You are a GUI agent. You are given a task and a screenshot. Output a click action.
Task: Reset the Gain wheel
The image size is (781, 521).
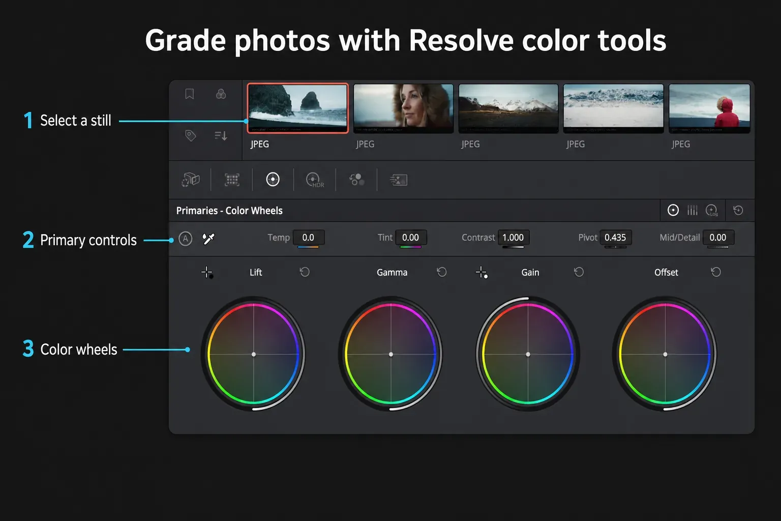coord(579,272)
